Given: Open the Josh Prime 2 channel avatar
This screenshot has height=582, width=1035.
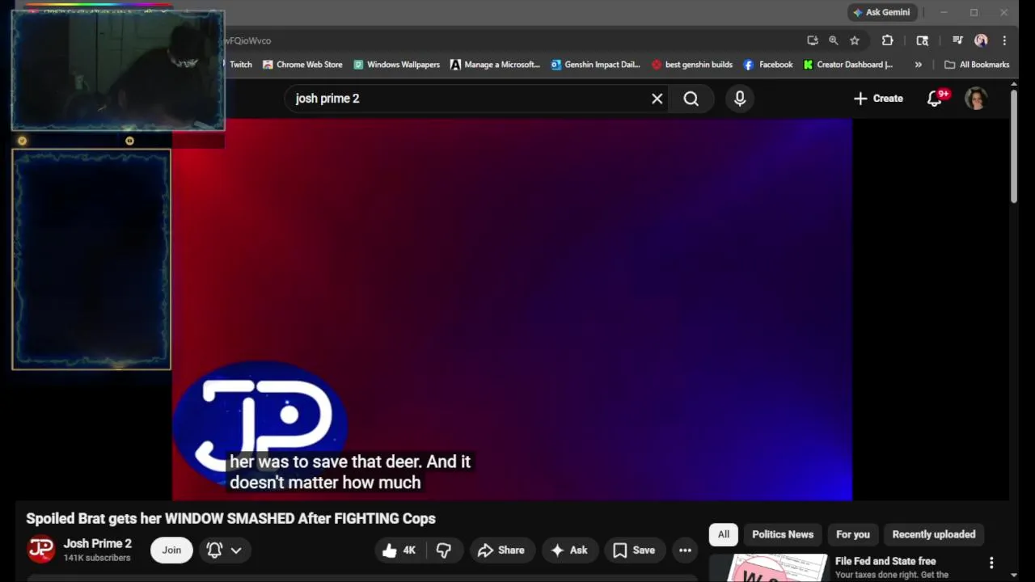Looking at the screenshot, I should [41, 550].
